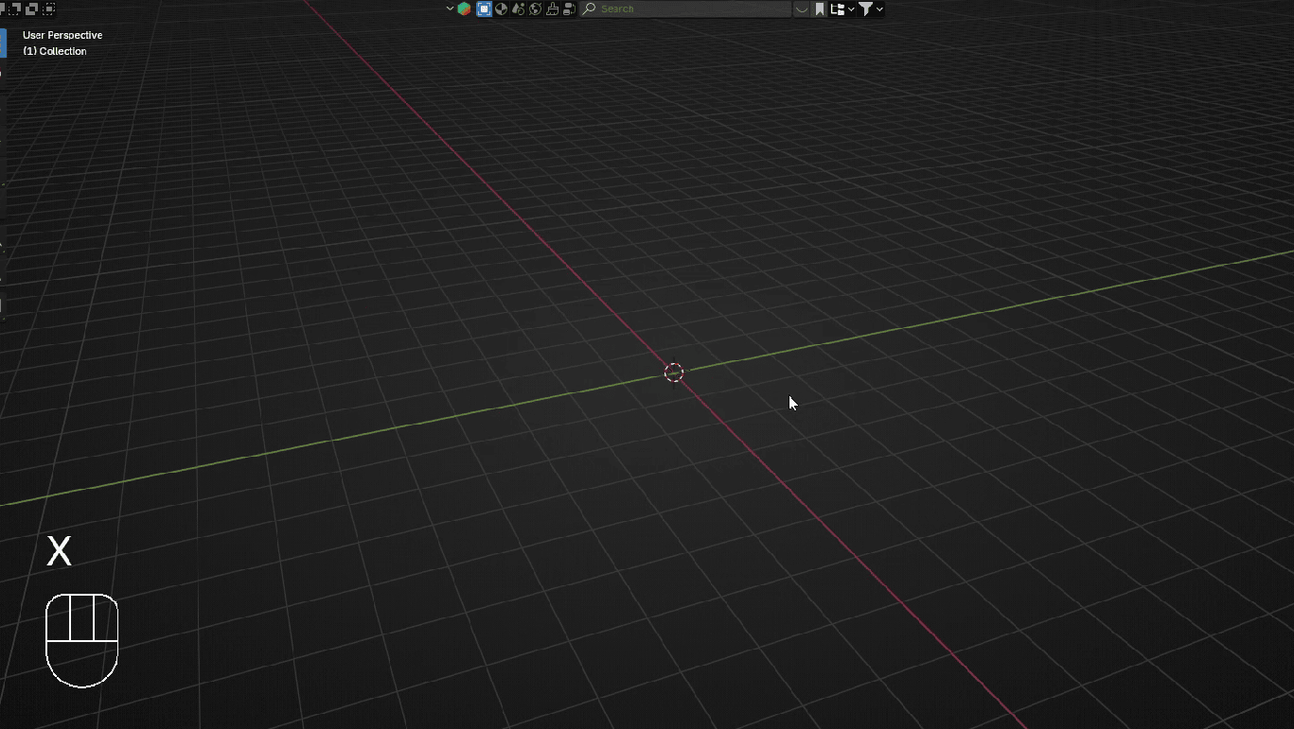Expand the chevron right of the search field
The width and height of the screenshot is (1294, 729).
(x=802, y=9)
